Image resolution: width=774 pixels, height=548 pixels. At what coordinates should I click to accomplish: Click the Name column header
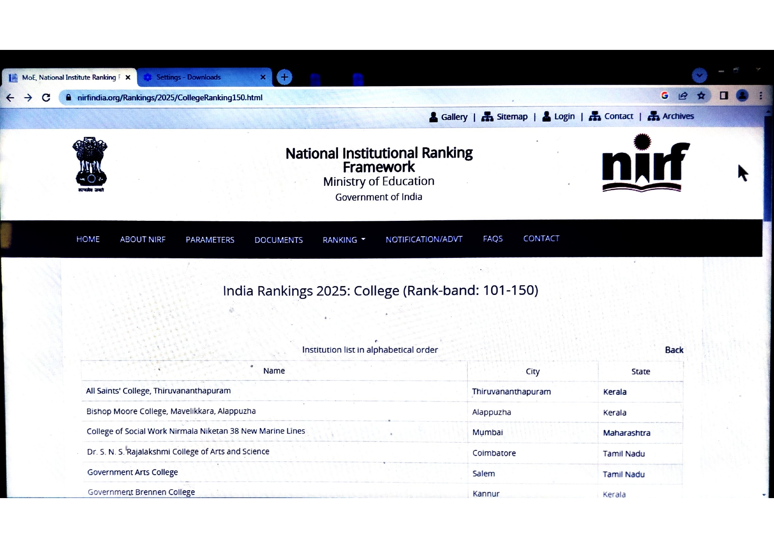point(274,371)
